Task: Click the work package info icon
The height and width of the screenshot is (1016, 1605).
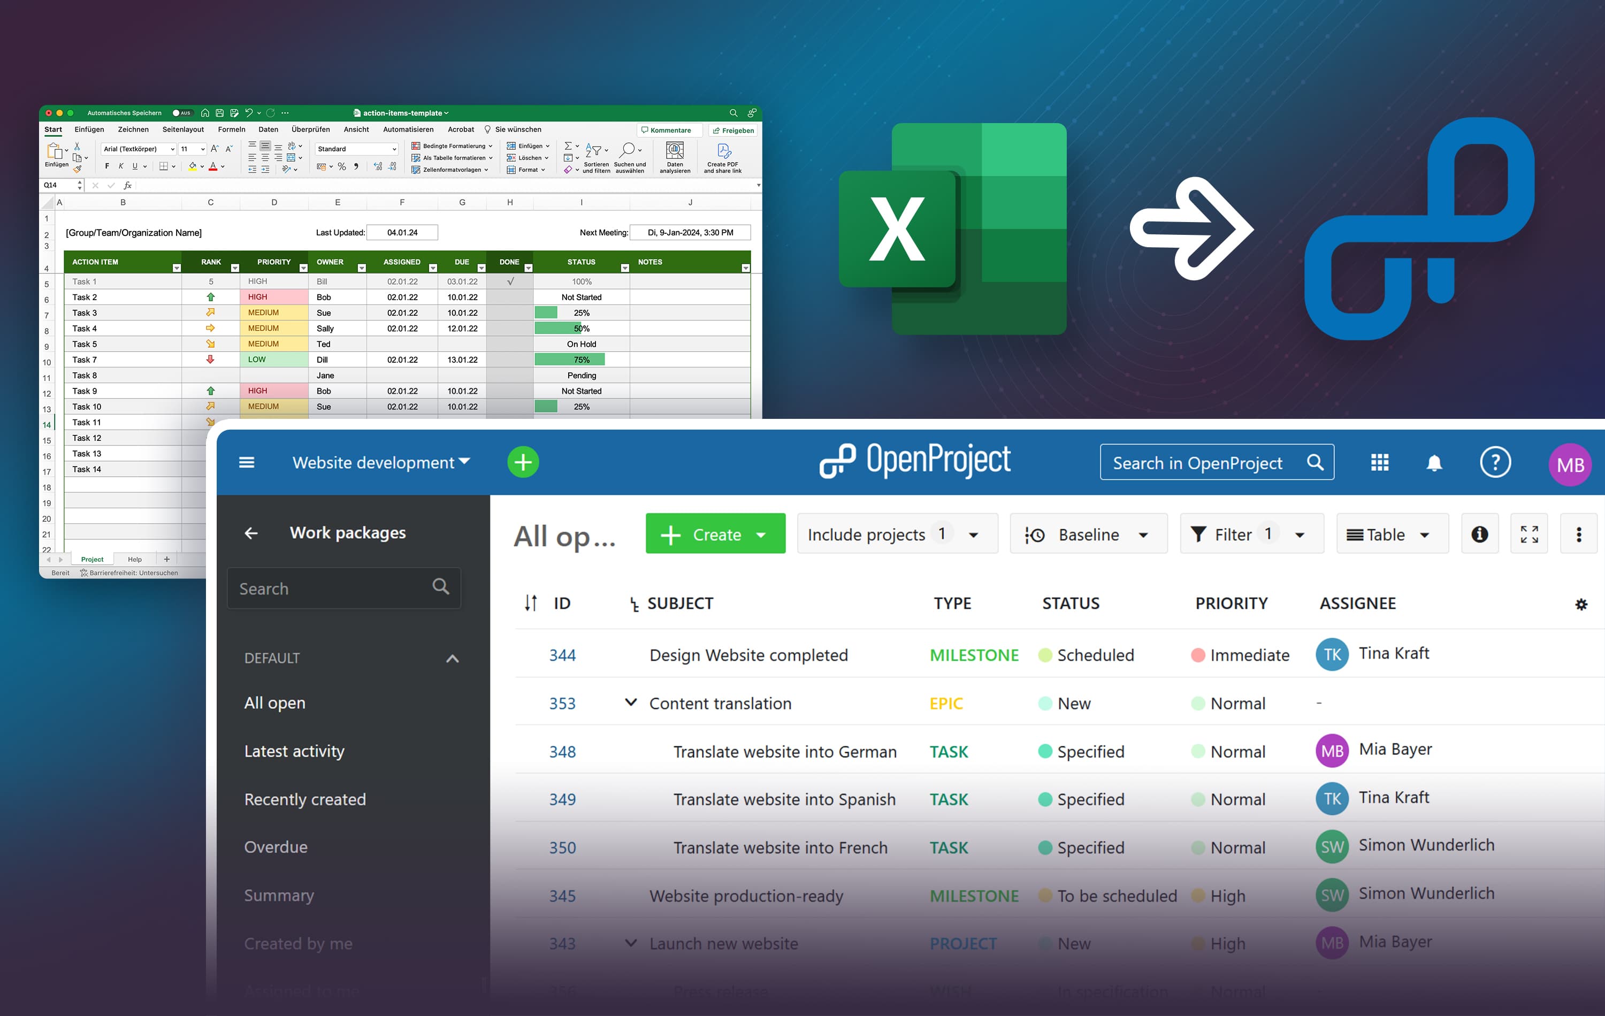Action: click(x=1479, y=534)
